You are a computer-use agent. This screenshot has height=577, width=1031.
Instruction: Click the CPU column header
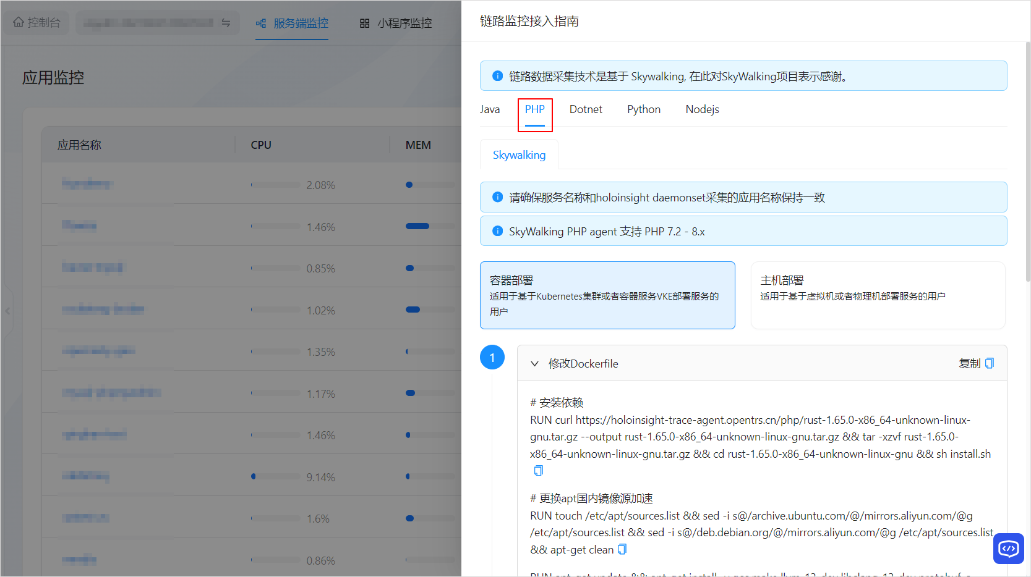point(261,145)
